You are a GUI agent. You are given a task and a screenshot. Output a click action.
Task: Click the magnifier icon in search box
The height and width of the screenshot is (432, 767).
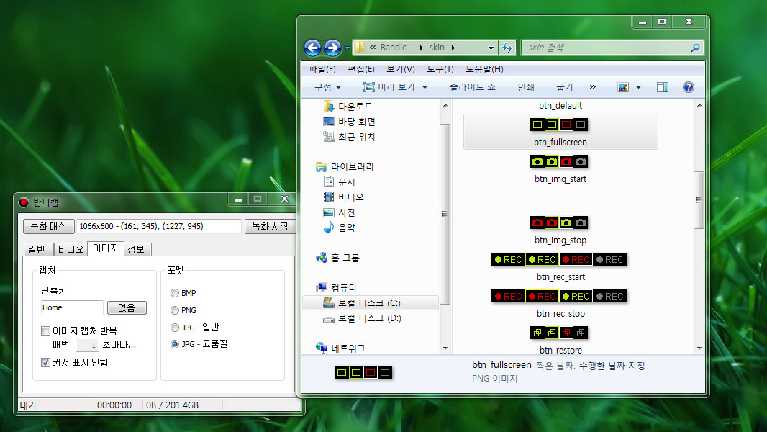pos(695,48)
